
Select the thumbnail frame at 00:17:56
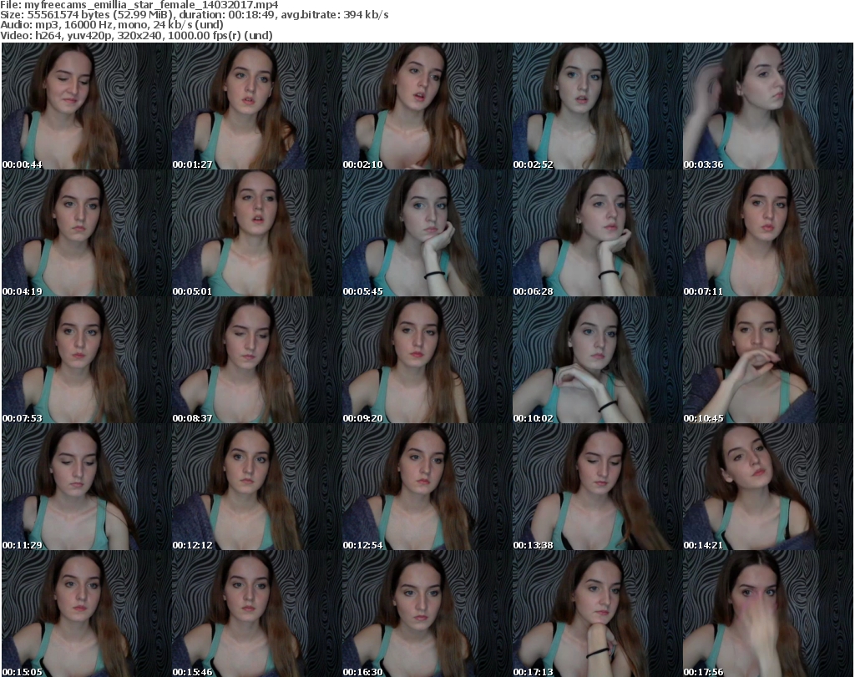click(768, 614)
